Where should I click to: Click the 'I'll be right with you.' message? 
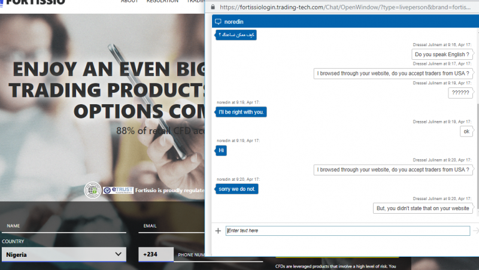point(241,112)
